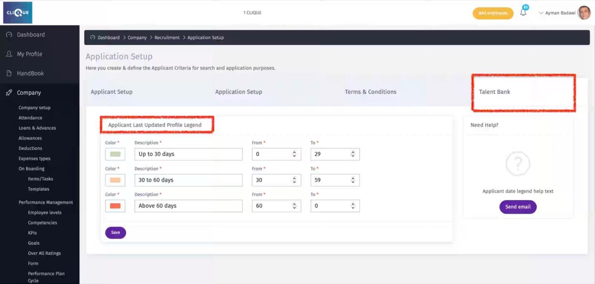
Task: Select the Applicant Setup tab
Action: 112,92
